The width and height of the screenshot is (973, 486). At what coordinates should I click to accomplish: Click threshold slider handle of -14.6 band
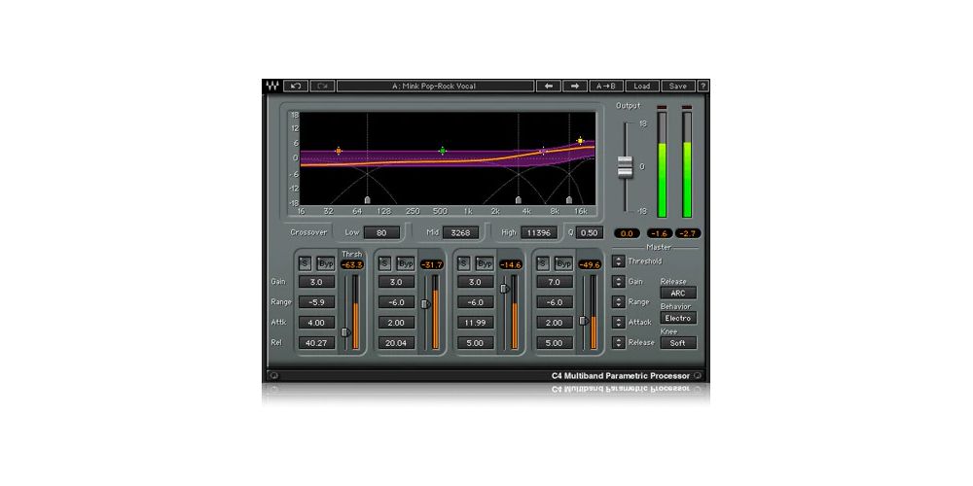504,289
